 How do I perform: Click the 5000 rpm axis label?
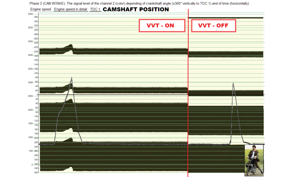point(30,28)
